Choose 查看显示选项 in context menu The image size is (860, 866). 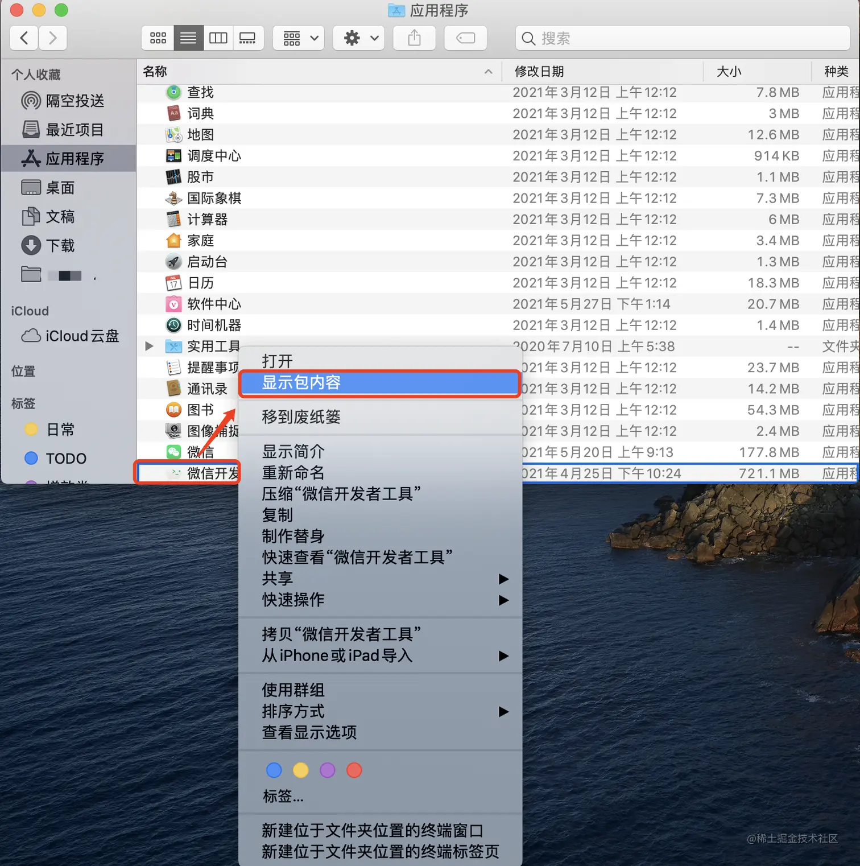380,732
